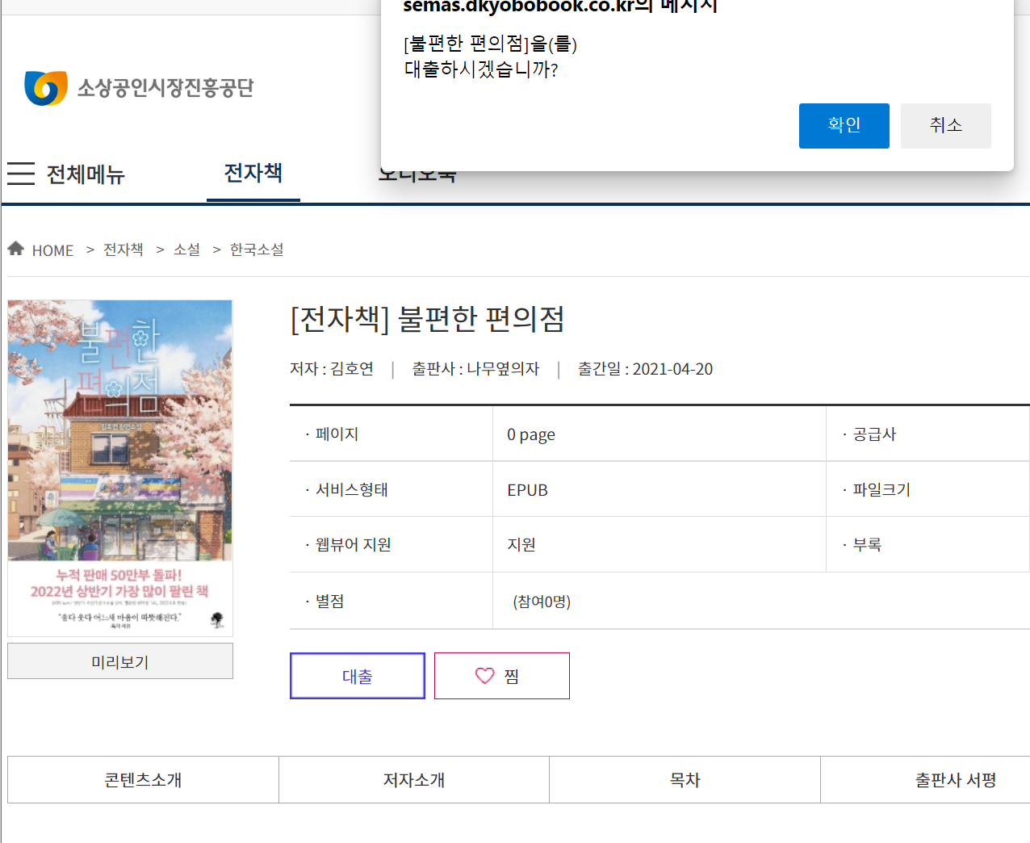Click the 소상공인시장진흥공단 logo icon

46,88
